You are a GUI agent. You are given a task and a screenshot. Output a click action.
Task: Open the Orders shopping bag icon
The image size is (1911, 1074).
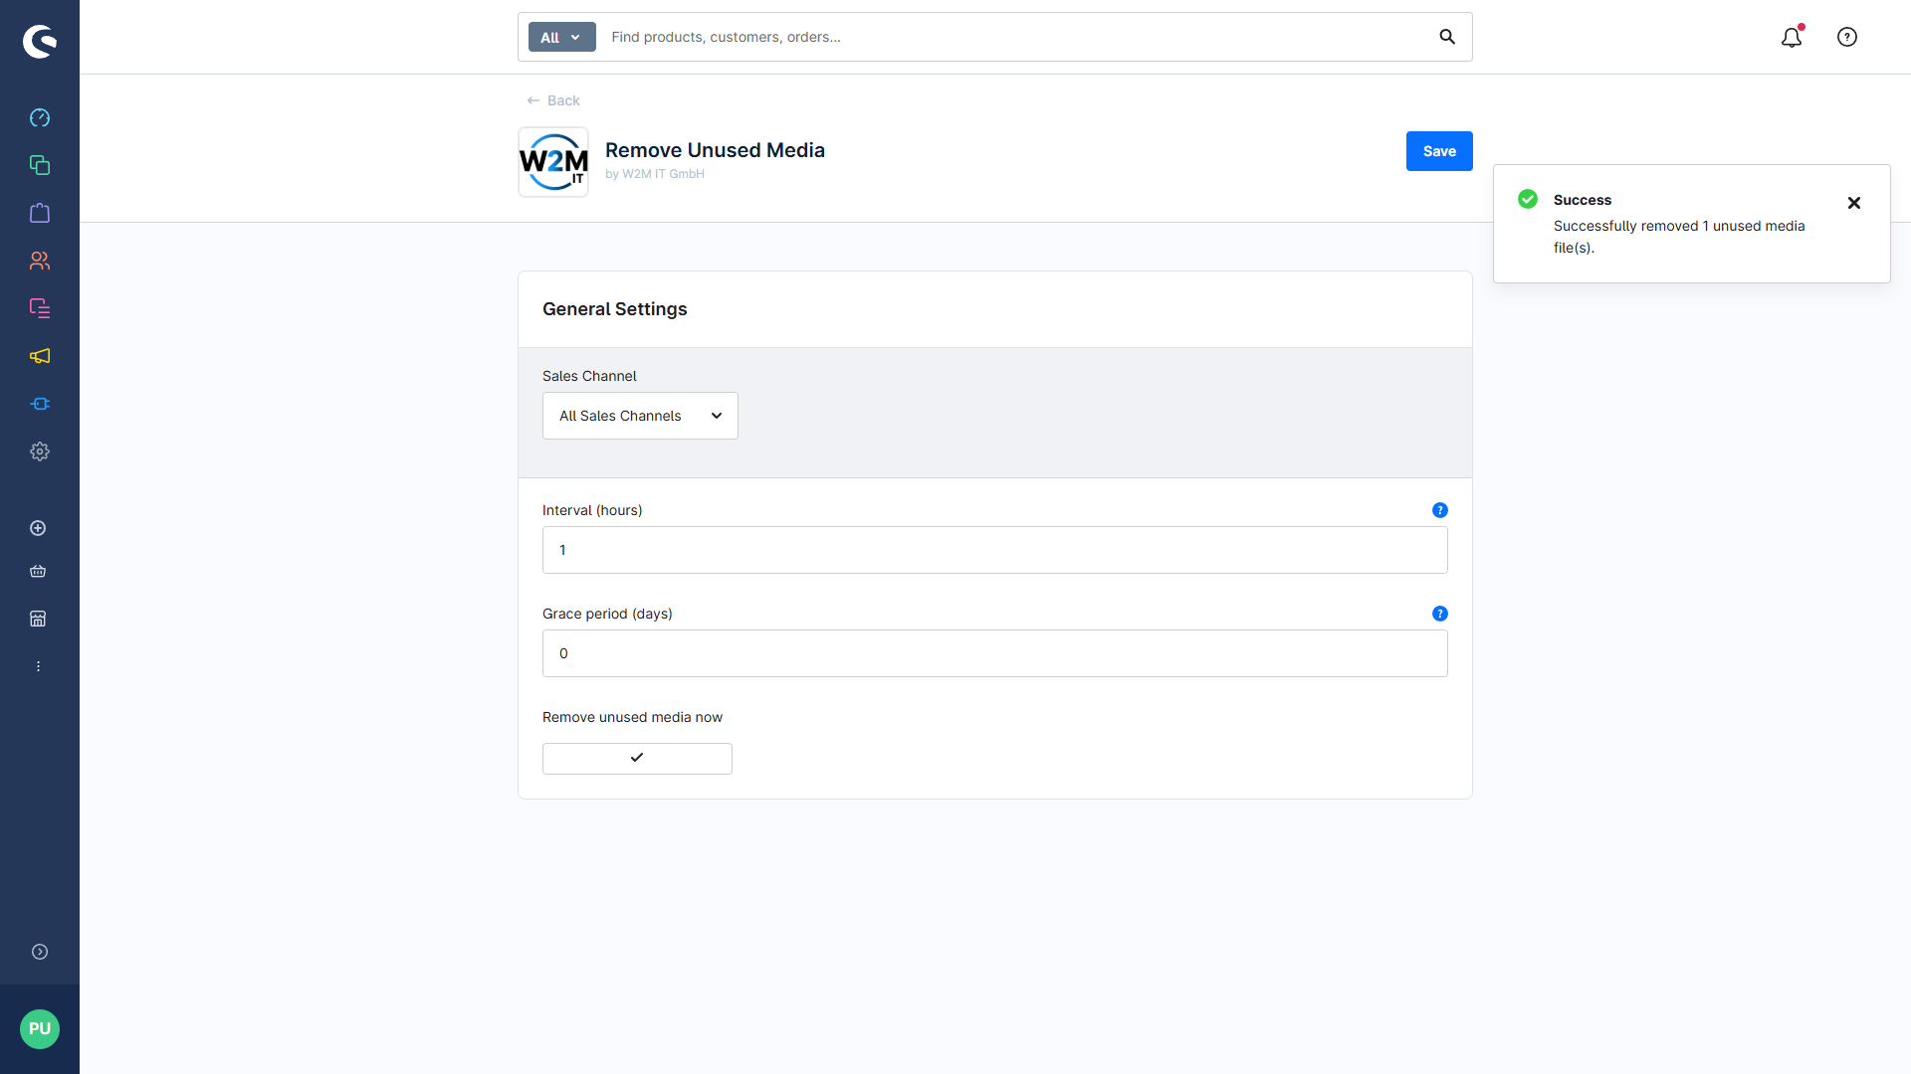pyautogui.click(x=40, y=213)
